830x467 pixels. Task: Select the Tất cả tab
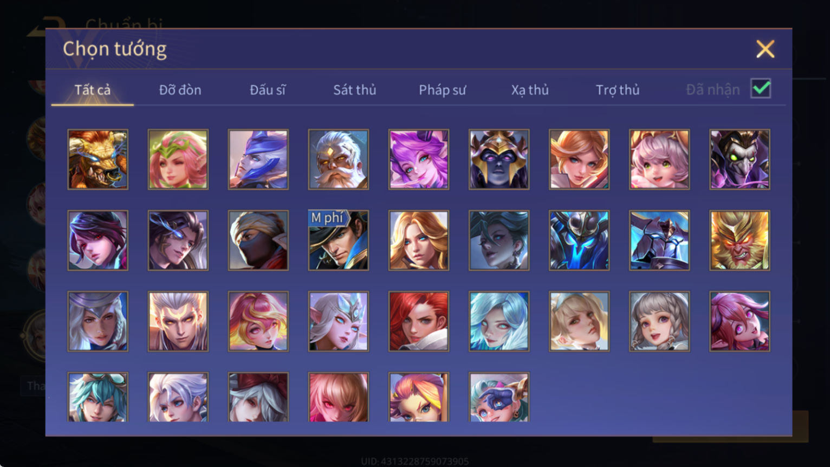[x=93, y=90]
